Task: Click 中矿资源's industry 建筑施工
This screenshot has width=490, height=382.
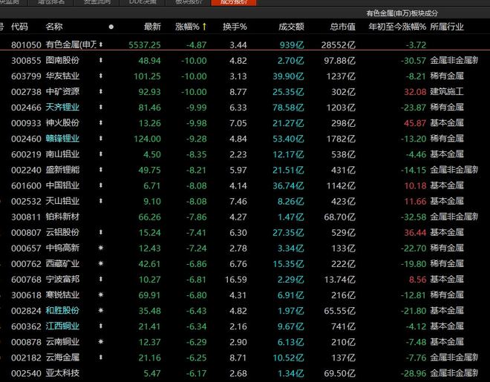Action: pos(447,91)
